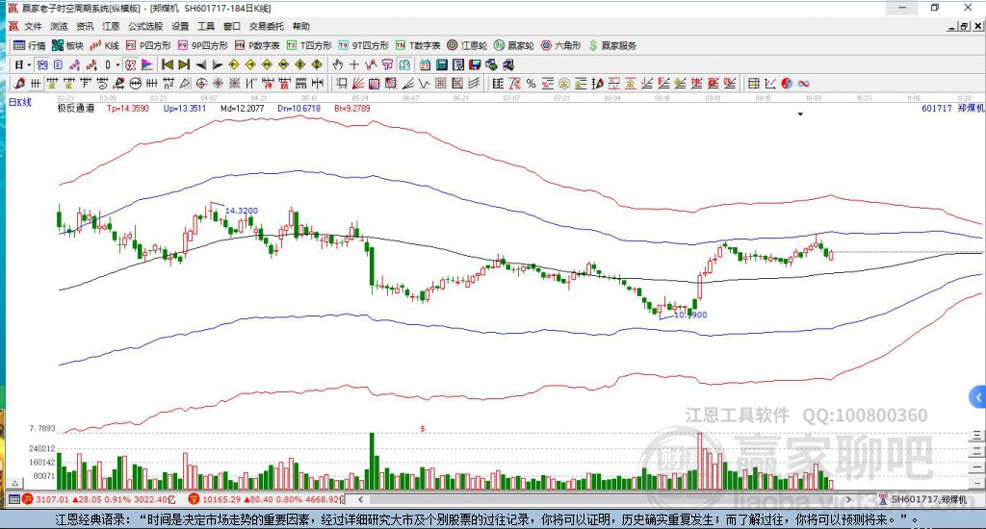Open the 帮助 menu

(x=301, y=26)
